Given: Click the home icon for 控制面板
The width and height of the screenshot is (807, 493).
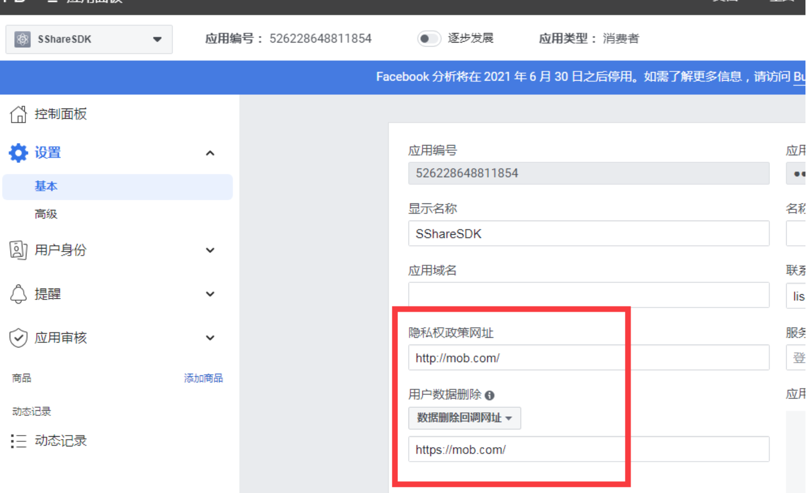Looking at the screenshot, I should [x=18, y=114].
